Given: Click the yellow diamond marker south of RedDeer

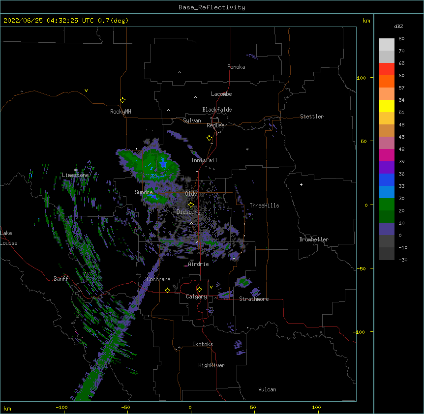Looking at the screenshot, I should click(x=210, y=138).
